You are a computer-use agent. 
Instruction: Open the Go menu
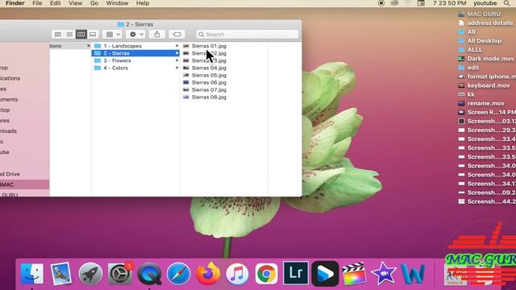click(x=94, y=3)
